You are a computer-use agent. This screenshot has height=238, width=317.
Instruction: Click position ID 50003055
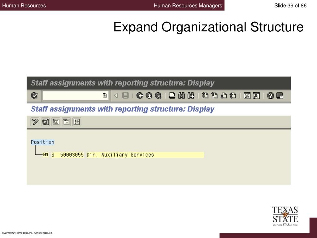tap(72, 155)
